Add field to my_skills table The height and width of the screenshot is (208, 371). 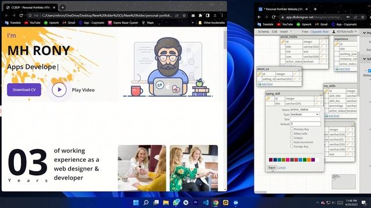click(334, 116)
